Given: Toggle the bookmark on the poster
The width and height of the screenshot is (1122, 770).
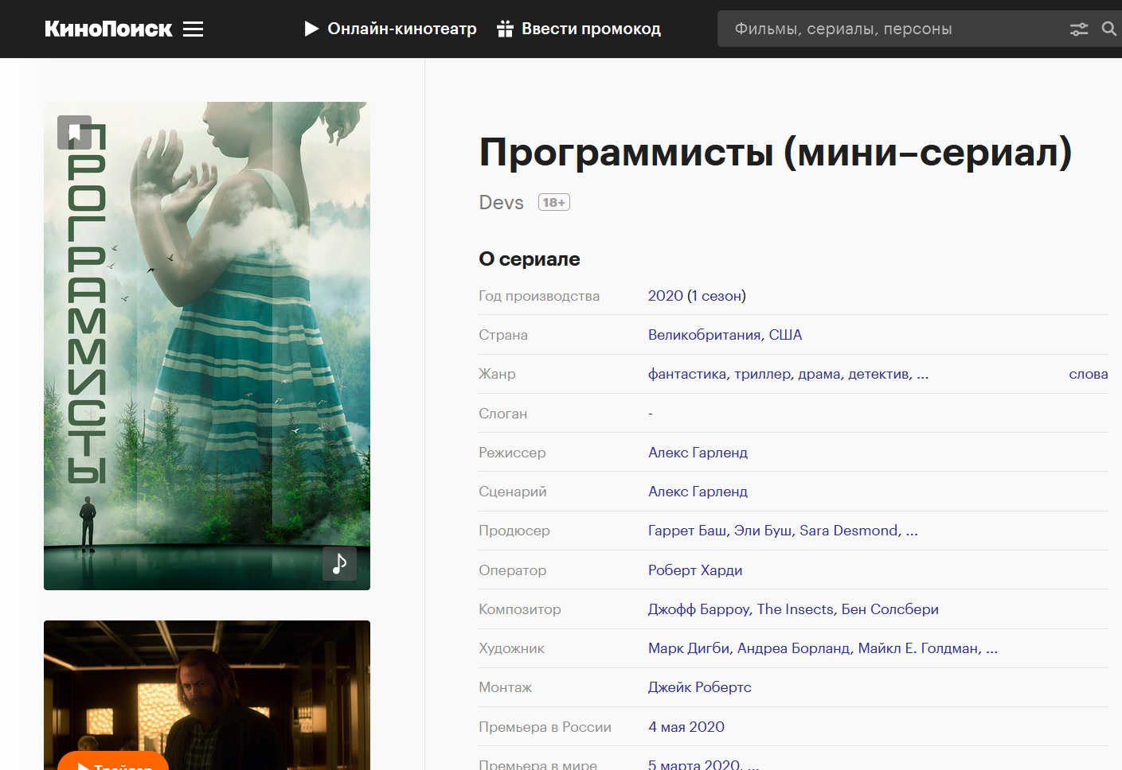Looking at the screenshot, I should [x=74, y=133].
